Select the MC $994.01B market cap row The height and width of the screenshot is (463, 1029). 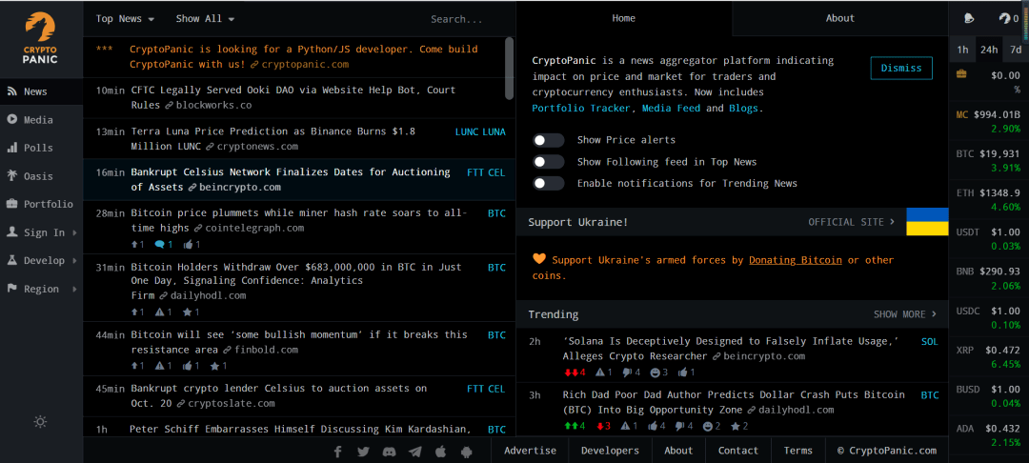[x=989, y=121]
